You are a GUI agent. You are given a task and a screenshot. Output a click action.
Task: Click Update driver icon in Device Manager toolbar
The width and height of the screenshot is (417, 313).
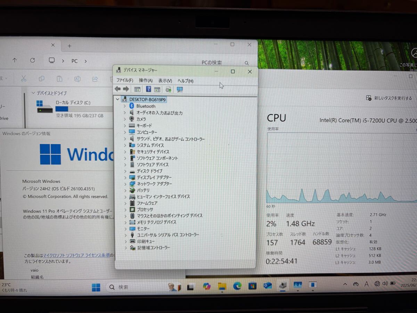[169, 89]
